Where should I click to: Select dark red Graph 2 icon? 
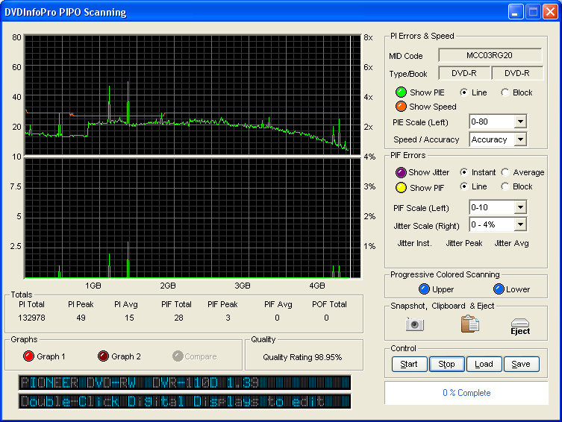(103, 356)
